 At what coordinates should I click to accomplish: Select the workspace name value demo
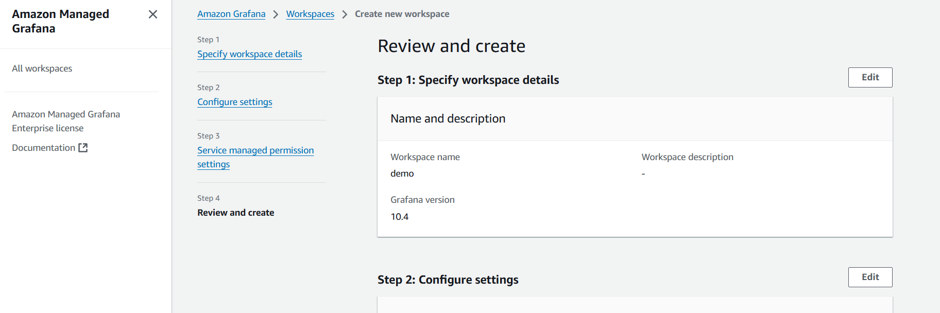click(402, 173)
